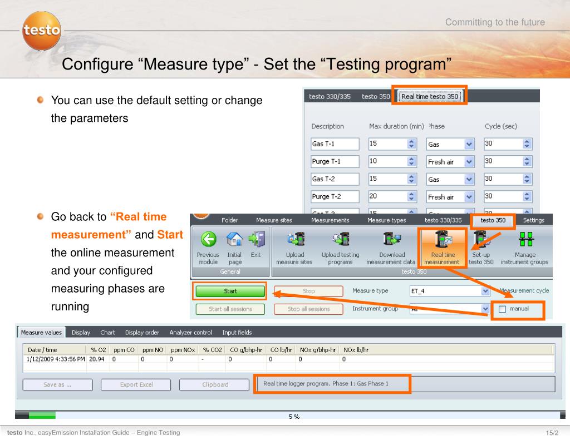The width and height of the screenshot is (570, 440).
Task: Select the 1/12/2009 4:33:56 PM data row
Action: (x=289, y=359)
